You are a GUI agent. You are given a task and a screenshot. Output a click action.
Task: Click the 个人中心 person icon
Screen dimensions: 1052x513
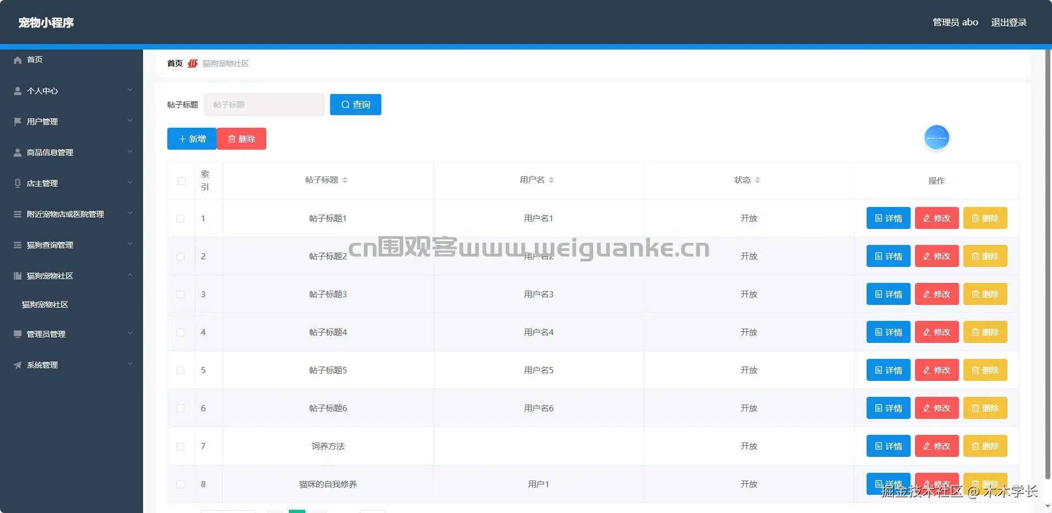pyautogui.click(x=18, y=91)
